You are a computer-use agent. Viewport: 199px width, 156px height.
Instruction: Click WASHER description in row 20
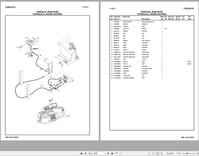point(144,66)
